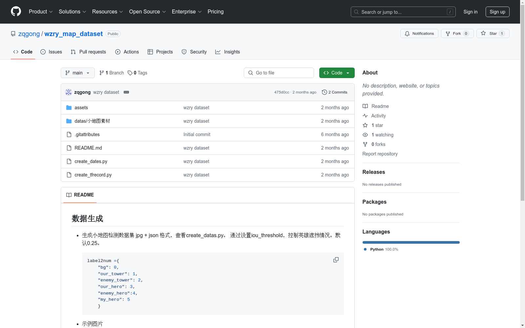View the 1 star stargazers link

coord(373,125)
